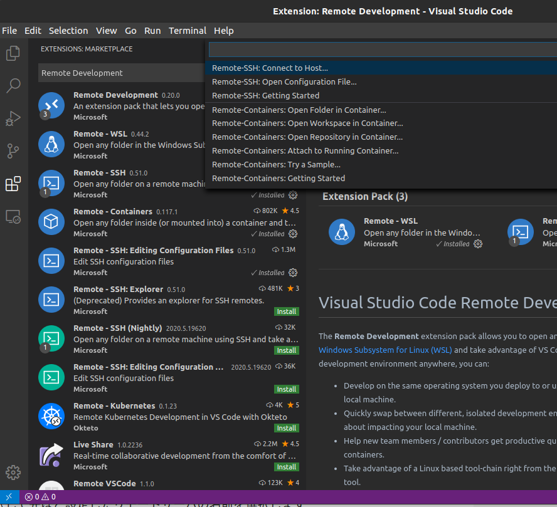The height and width of the screenshot is (507, 557).
Task: Open the Terminal menu
Action: tap(187, 31)
